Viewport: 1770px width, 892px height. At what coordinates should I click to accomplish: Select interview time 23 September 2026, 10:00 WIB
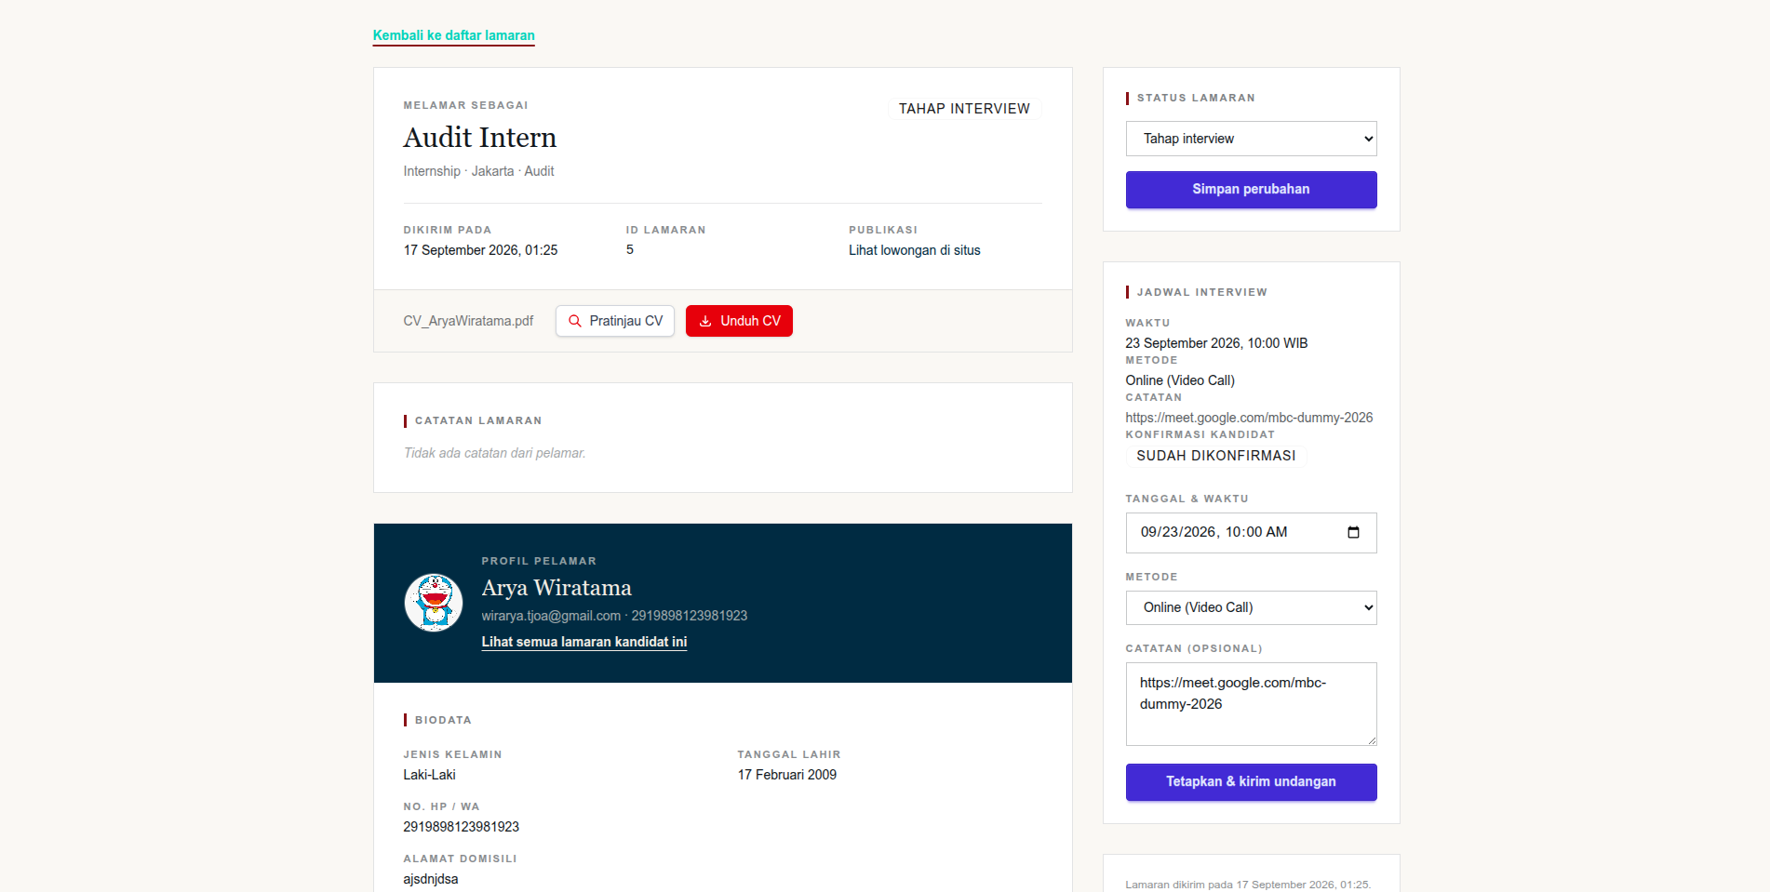pyautogui.click(x=1216, y=343)
